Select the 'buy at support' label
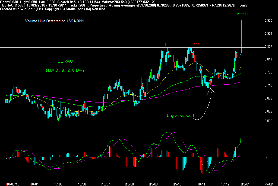The height and width of the screenshot is (186, 278). [181, 116]
